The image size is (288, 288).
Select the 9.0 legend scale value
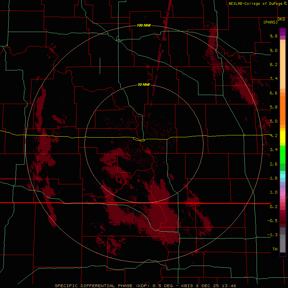(x=274, y=50)
